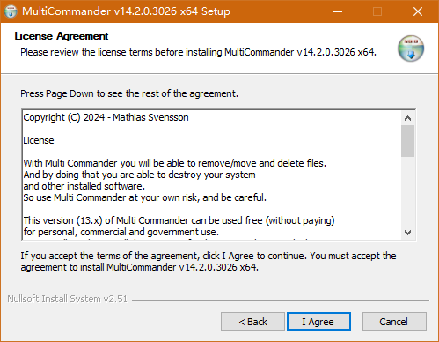Image resolution: width=439 pixels, height=342 pixels.
Task: Click the 'License Agreement' header title
Action: click(x=62, y=36)
